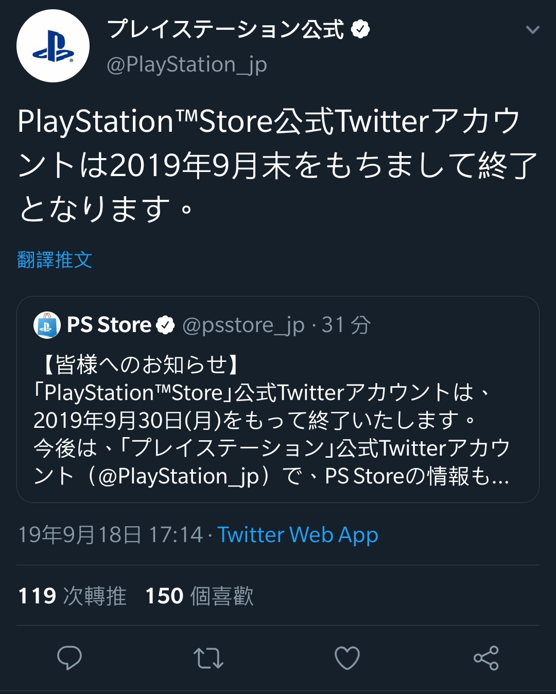The width and height of the screenshot is (556, 694).
Task: Open the プレイステーション公式 display name
Action: click(x=225, y=29)
